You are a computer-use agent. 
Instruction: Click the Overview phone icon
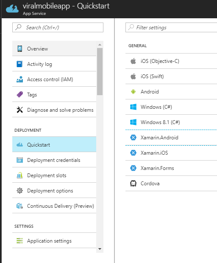20,48
